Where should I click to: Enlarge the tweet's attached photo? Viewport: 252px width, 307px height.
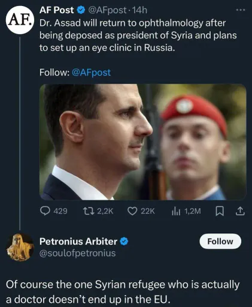click(143, 142)
